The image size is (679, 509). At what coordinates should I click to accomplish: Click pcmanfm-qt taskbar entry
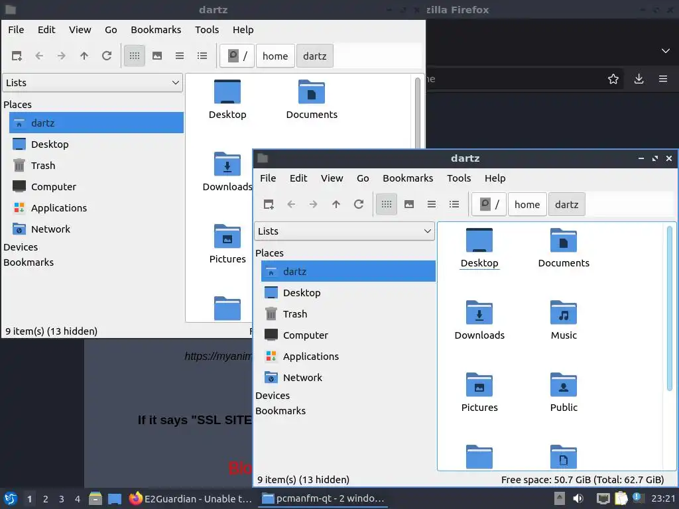[x=324, y=498]
